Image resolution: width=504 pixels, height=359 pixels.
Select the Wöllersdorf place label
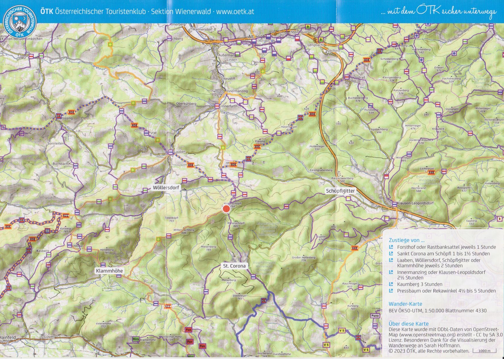166,188
